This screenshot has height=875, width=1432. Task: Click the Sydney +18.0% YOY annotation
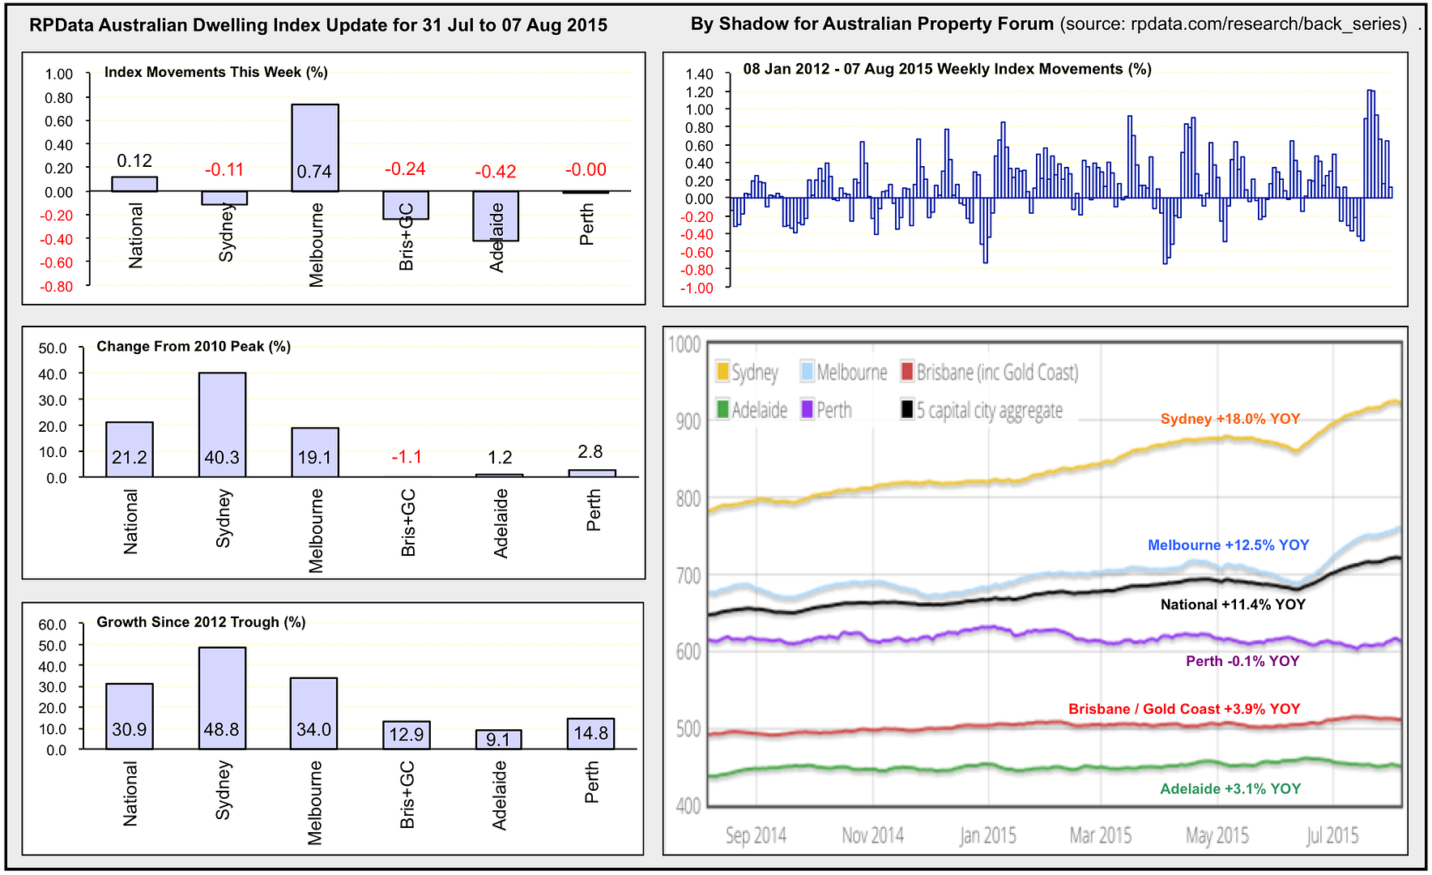coord(1230,419)
